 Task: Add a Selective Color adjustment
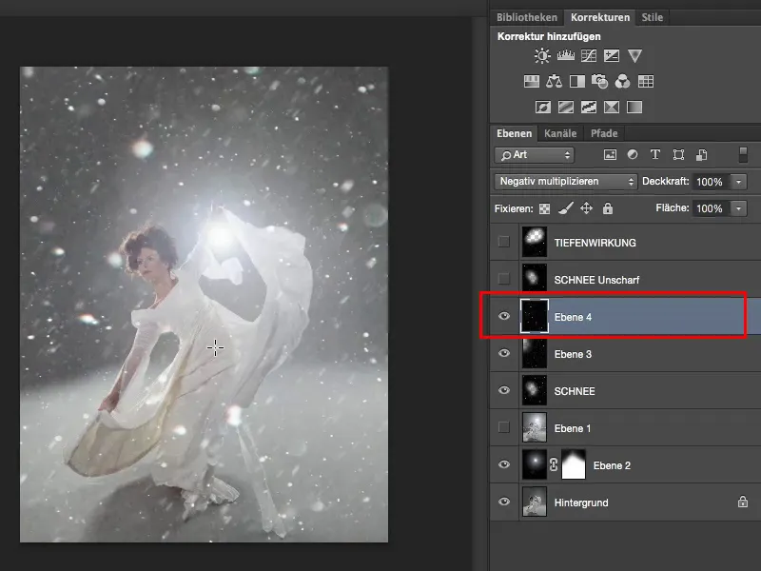pyautogui.click(x=611, y=107)
